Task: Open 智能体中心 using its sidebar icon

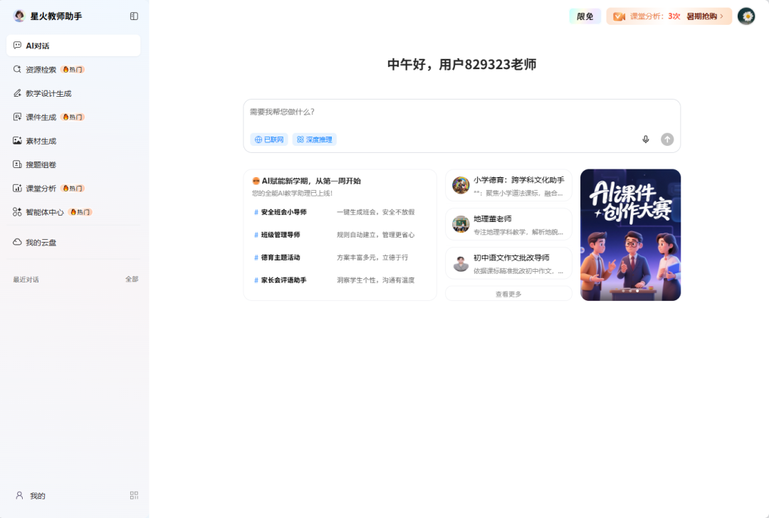Action: tap(17, 211)
